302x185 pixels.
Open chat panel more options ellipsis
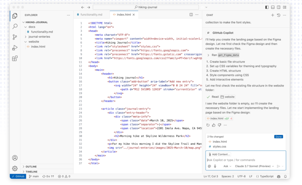coord(285,15)
